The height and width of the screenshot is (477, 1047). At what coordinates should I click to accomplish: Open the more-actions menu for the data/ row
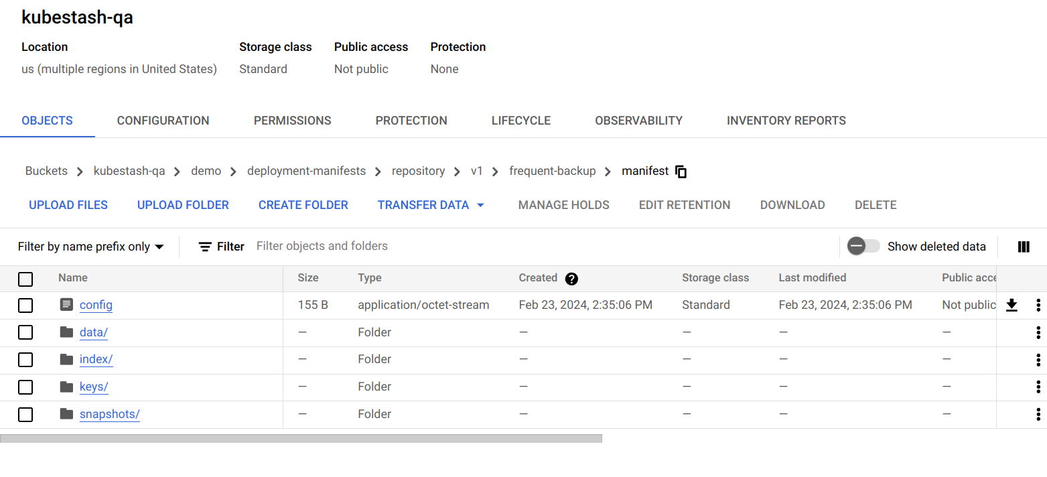(1038, 332)
